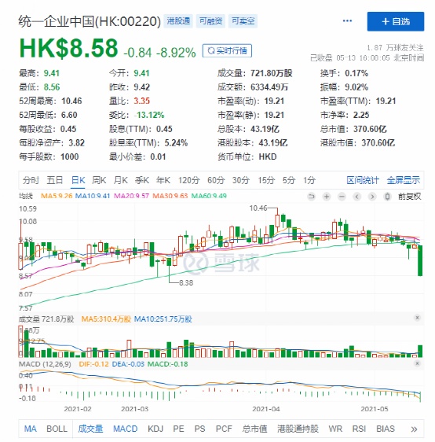This screenshot has height=442, width=435.
Task: Click the 可卖空 tag
Action: pos(243,21)
